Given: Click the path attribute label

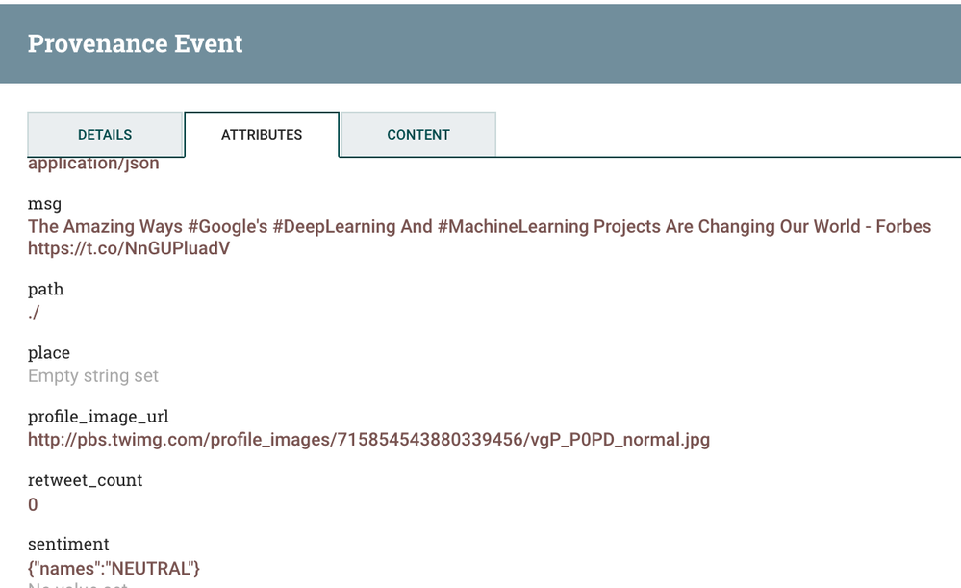Looking at the screenshot, I should pos(46,289).
